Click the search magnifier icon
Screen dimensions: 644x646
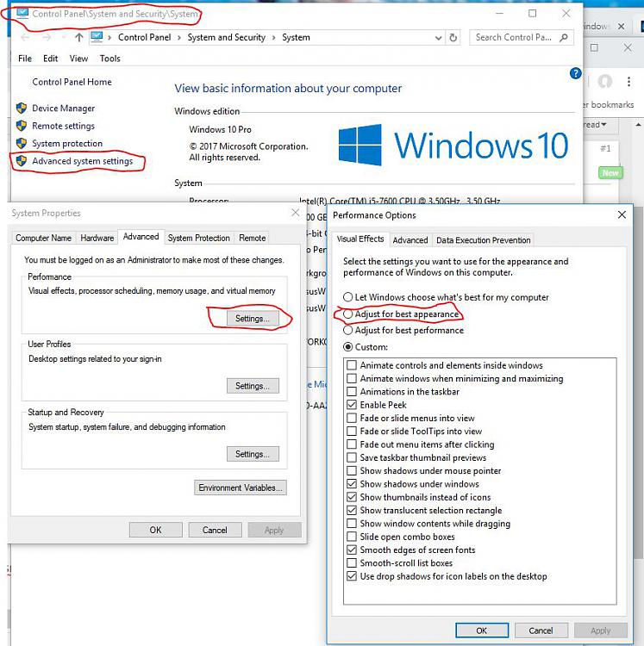(x=564, y=38)
